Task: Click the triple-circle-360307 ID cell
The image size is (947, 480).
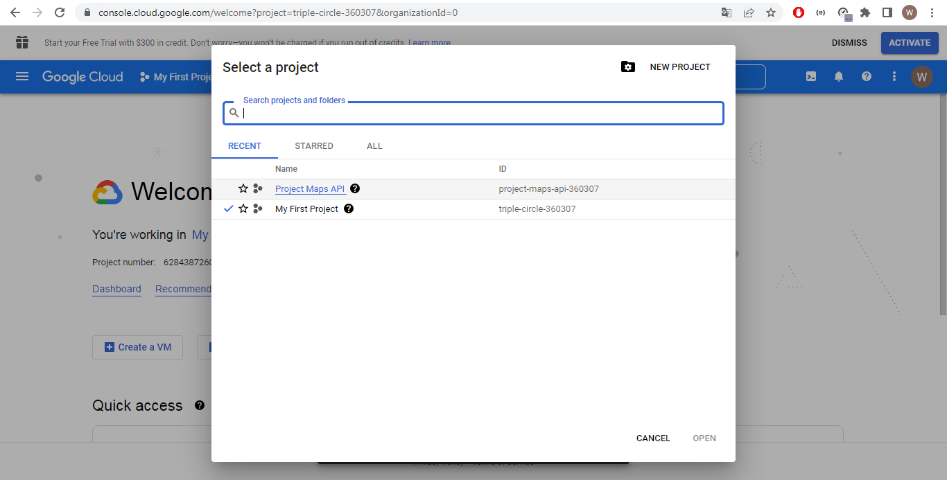Action: tap(537, 208)
